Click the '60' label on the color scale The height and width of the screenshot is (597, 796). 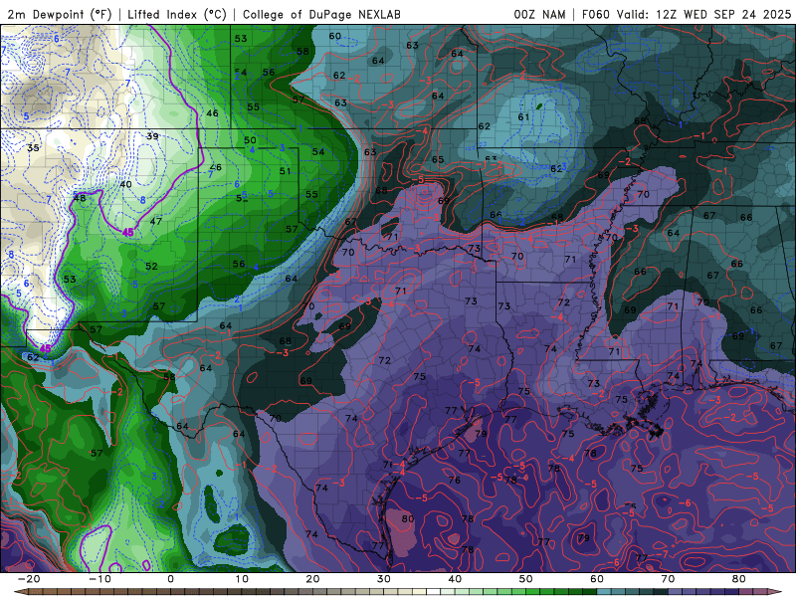pyautogui.click(x=597, y=579)
